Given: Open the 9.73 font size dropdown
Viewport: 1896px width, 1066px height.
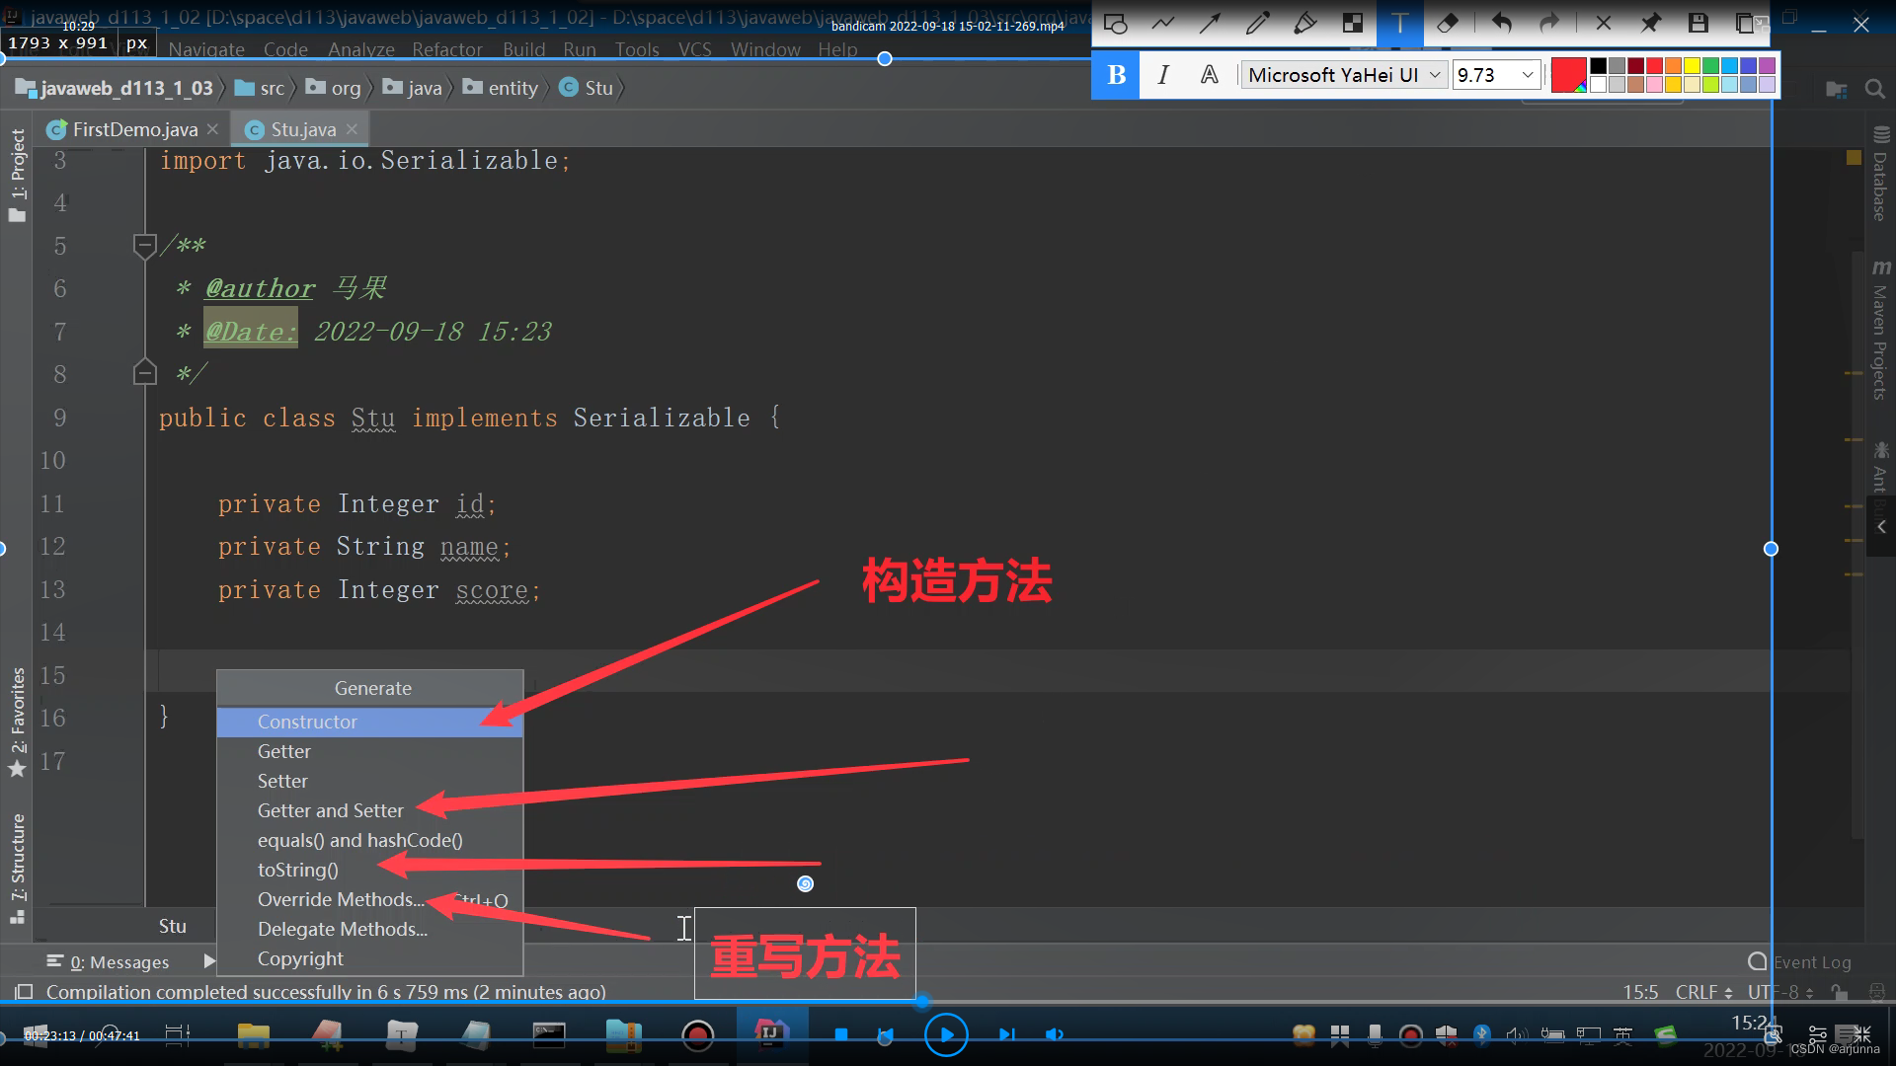Looking at the screenshot, I should pos(1496,75).
